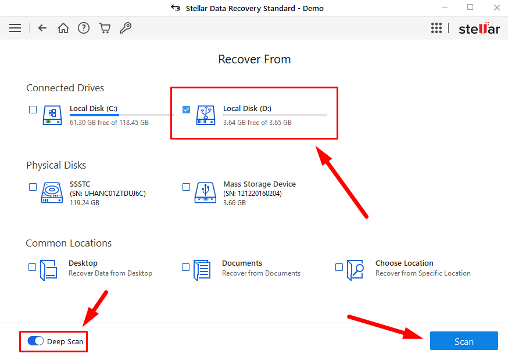Check the Documents location checkbox
The width and height of the screenshot is (508, 357).
coord(185,267)
